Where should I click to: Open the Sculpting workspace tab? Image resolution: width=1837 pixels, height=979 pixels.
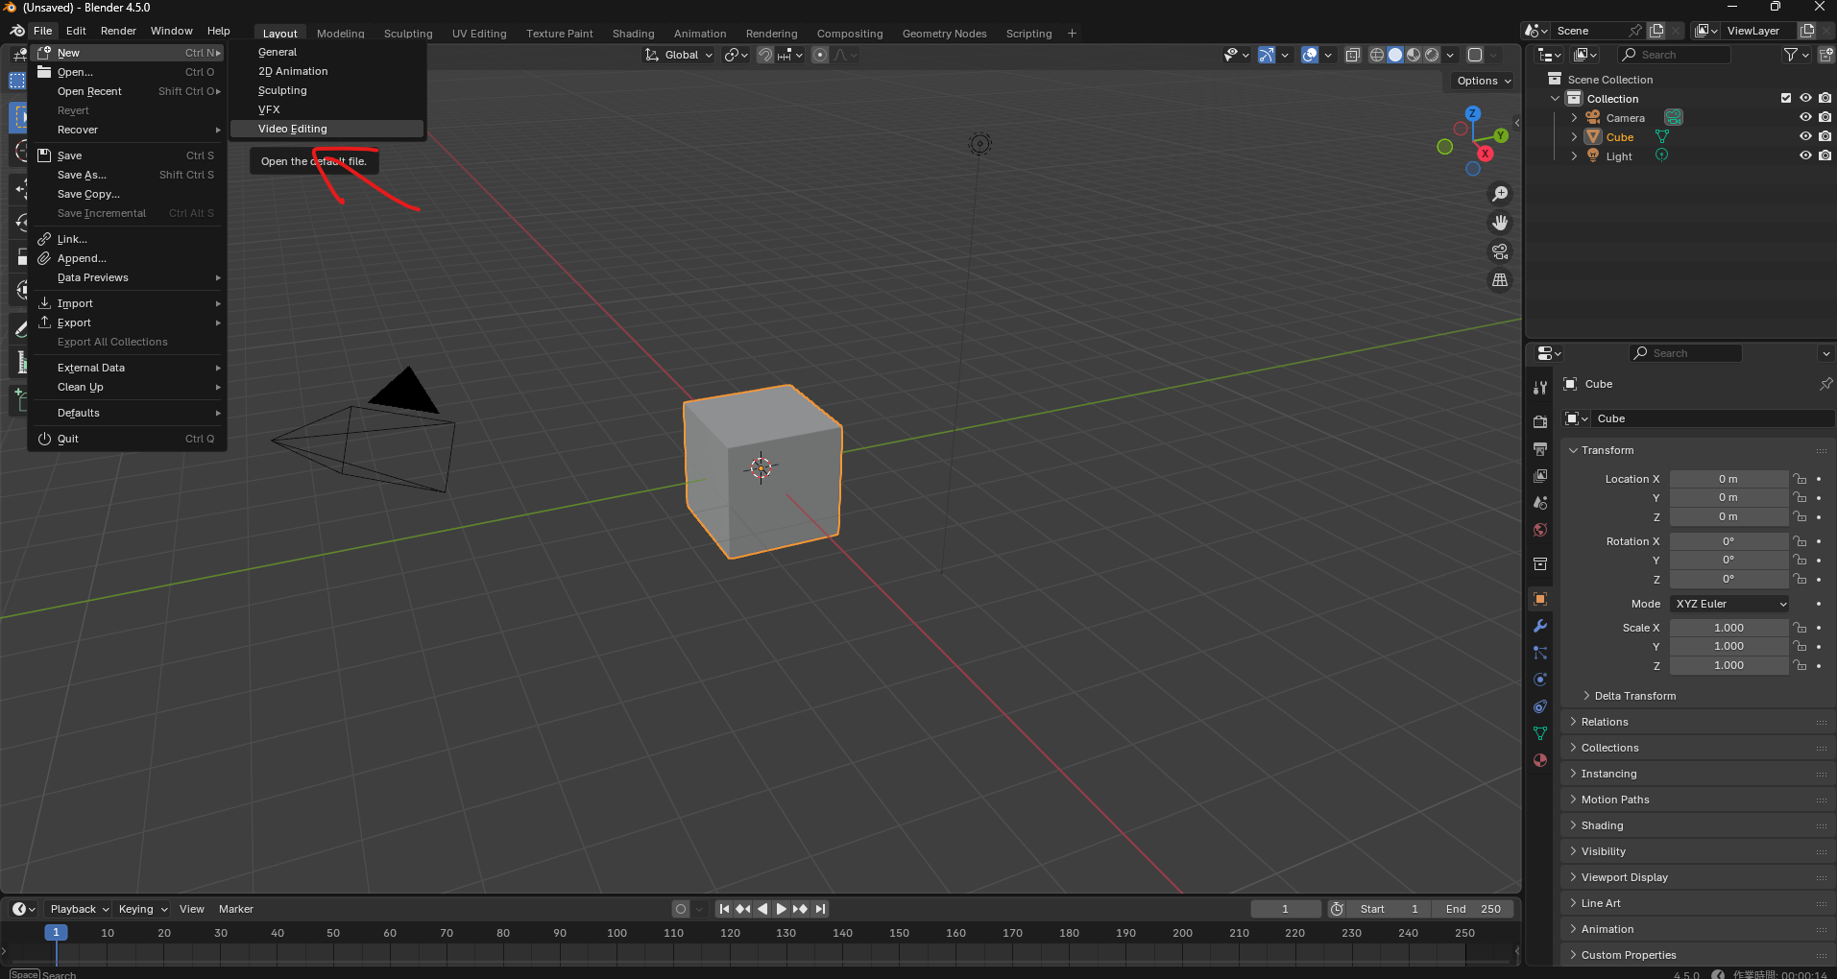407,33
